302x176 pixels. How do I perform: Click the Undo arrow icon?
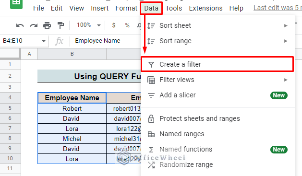(20, 25)
